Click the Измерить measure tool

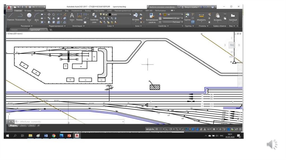point(201,16)
